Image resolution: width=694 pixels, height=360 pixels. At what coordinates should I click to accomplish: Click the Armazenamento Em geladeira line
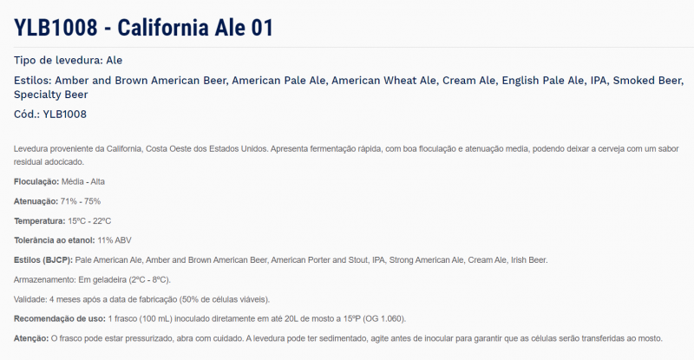pyautogui.click(x=92, y=279)
